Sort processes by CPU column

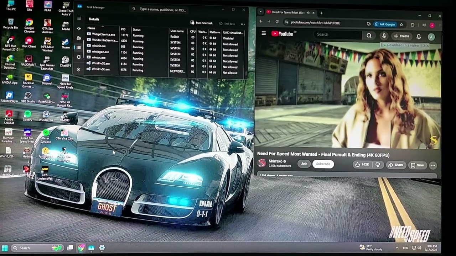(x=193, y=31)
